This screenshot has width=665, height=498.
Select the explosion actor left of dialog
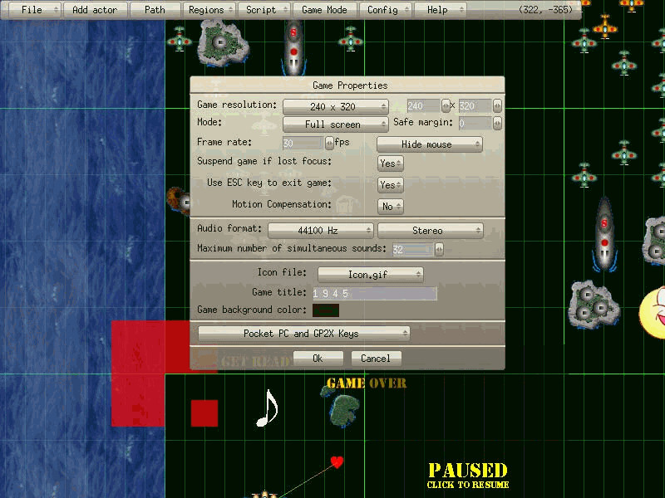click(178, 200)
